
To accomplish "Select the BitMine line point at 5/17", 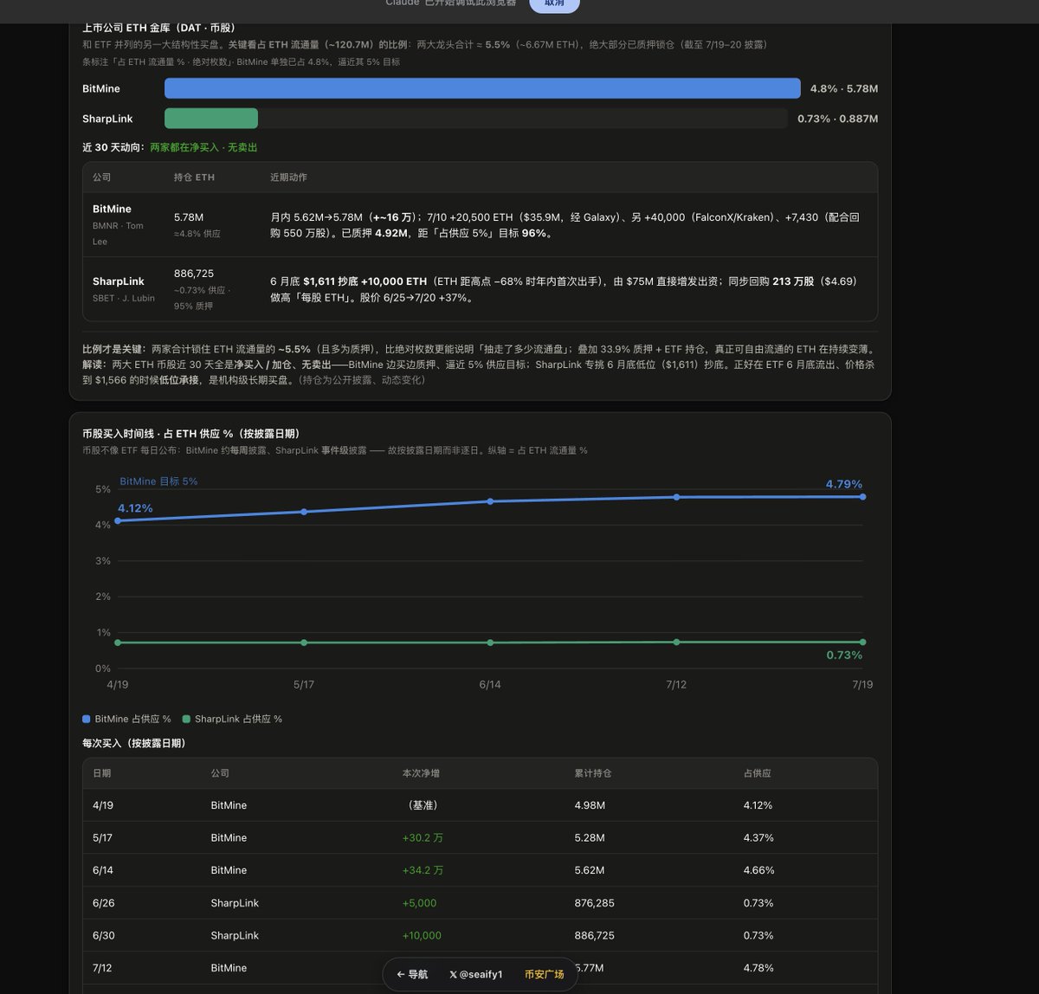I will tap(304, 512).
